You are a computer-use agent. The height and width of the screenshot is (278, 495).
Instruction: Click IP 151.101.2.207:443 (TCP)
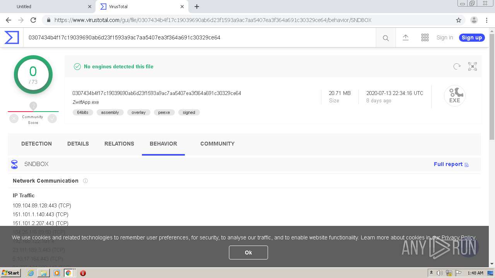pos(41,223)
